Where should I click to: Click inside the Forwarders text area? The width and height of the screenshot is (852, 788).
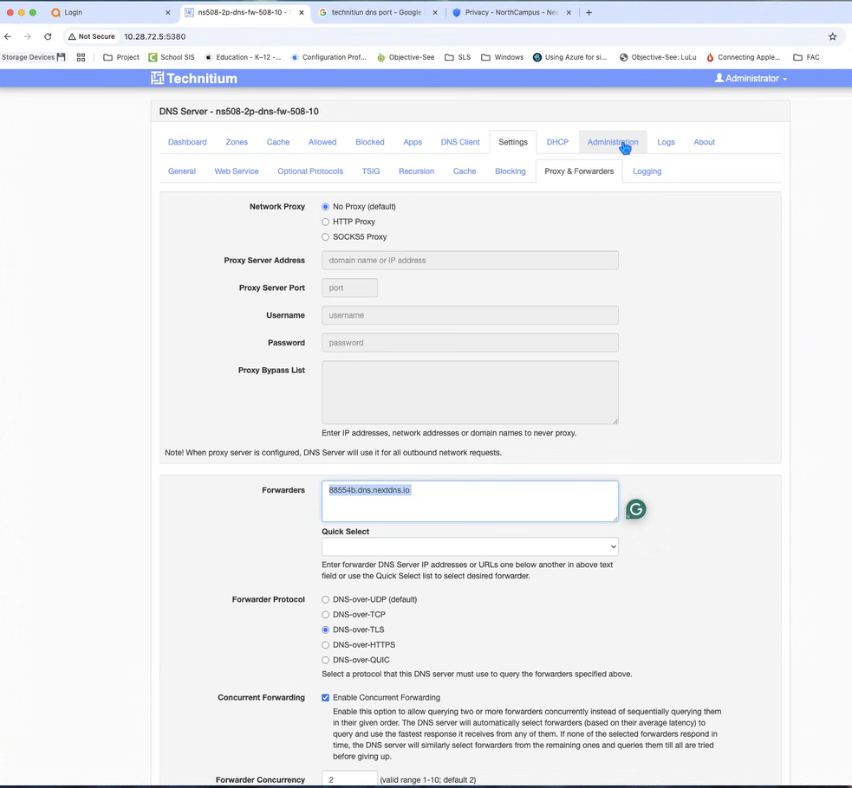[469, 502]
